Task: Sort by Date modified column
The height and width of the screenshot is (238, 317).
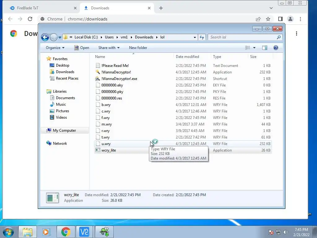Action: (192, 57)
